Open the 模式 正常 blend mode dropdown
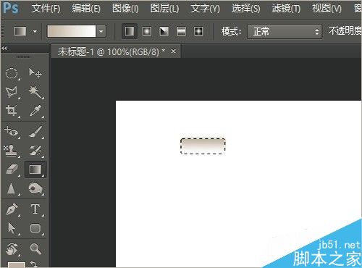 click(285, 31)
